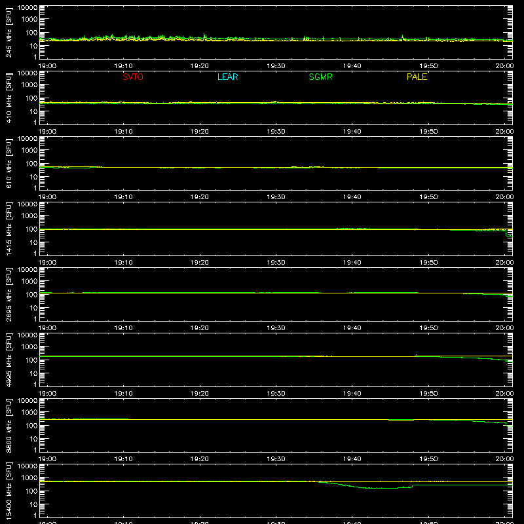
Task: Click 19:00 time label under 245 MHz plot
Action: (x=47, y=66)
